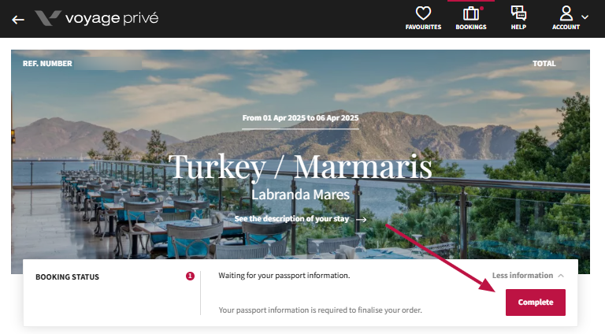This screenshot has width=605, height=334.
Task: Click the red alert badge numbered 1
Action: coord(190,276)
